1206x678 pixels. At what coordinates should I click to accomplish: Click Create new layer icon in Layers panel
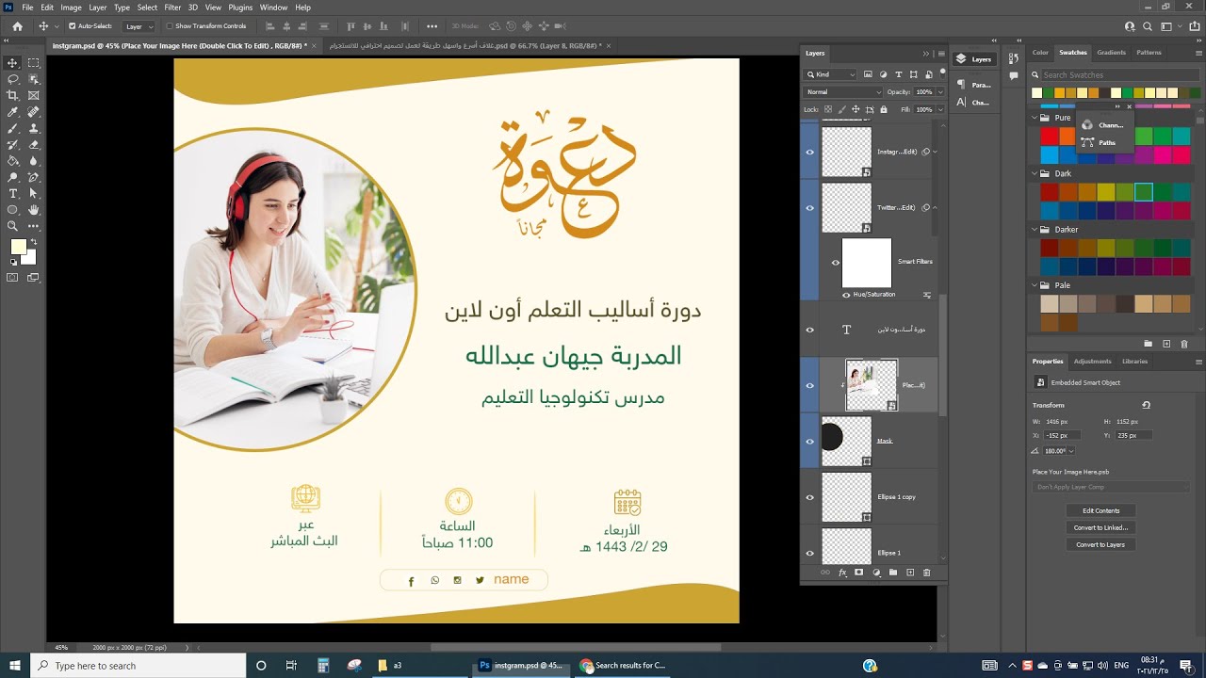(x=910, y=573)
